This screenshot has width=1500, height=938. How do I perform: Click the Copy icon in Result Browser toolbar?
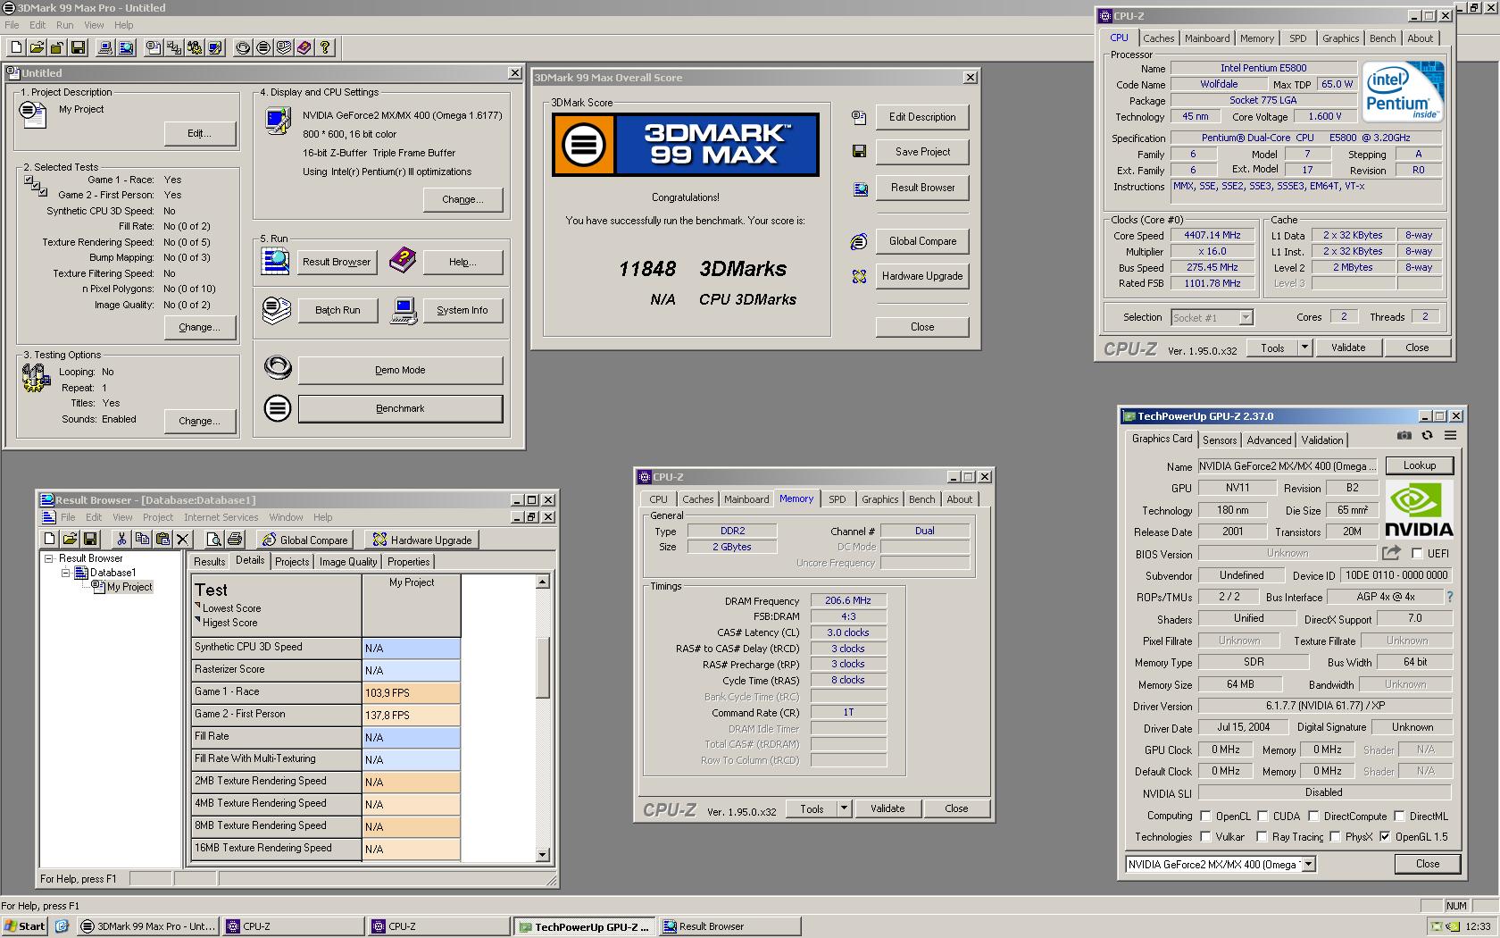click(x=142, y=539)
